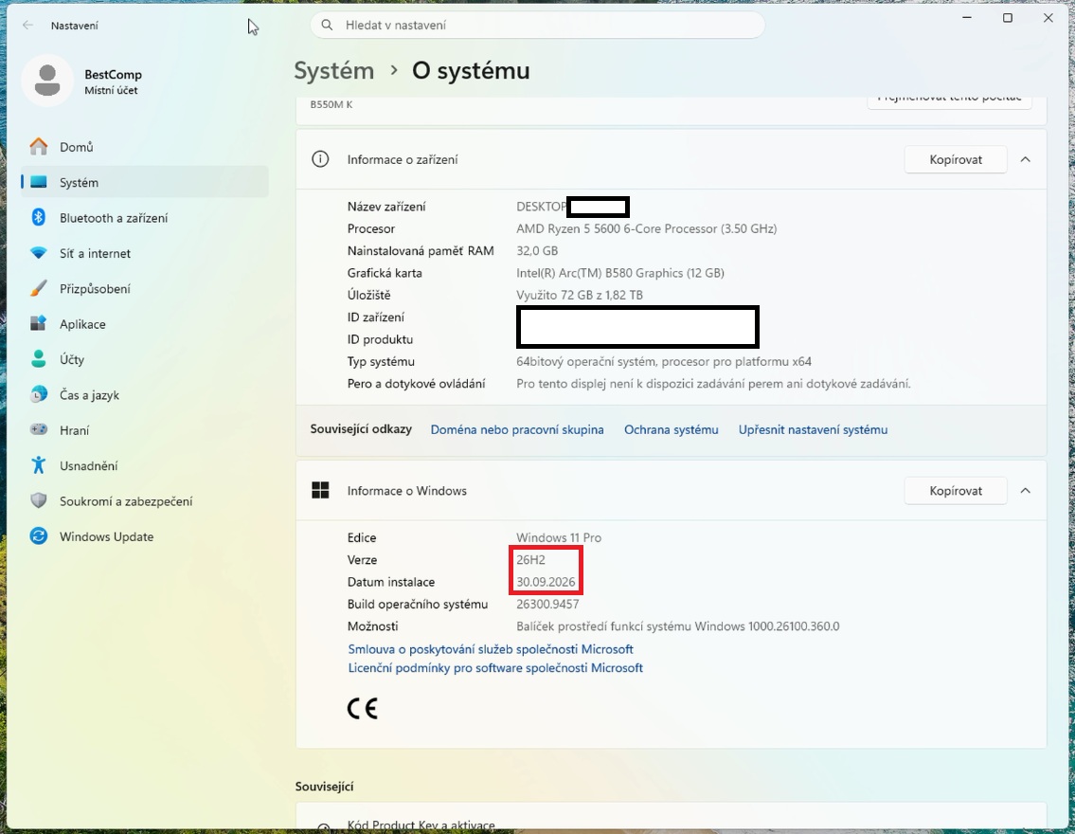Click the 26H2 version value
Image resolution: width=1075 pixels, height=834 pixels.
530,560
